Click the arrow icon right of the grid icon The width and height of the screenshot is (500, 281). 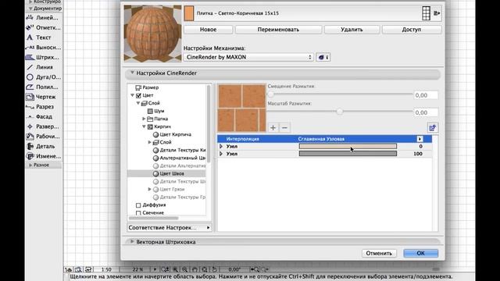pos(437,13)
